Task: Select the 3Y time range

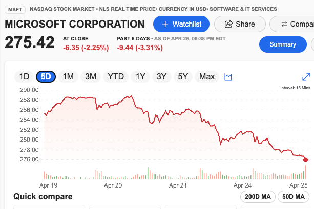Action: [161, 77]
